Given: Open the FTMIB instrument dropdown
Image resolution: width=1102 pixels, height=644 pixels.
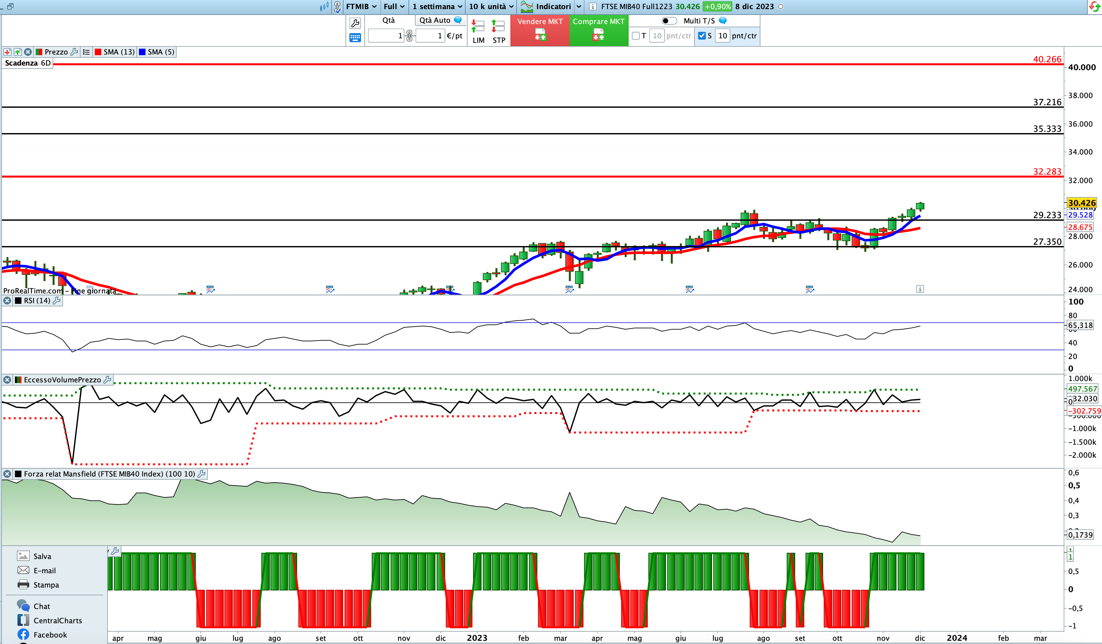Looking at the screenshot, I should pos(361,6).
